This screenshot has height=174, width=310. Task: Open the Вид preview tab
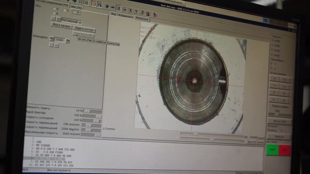point(113,14)
